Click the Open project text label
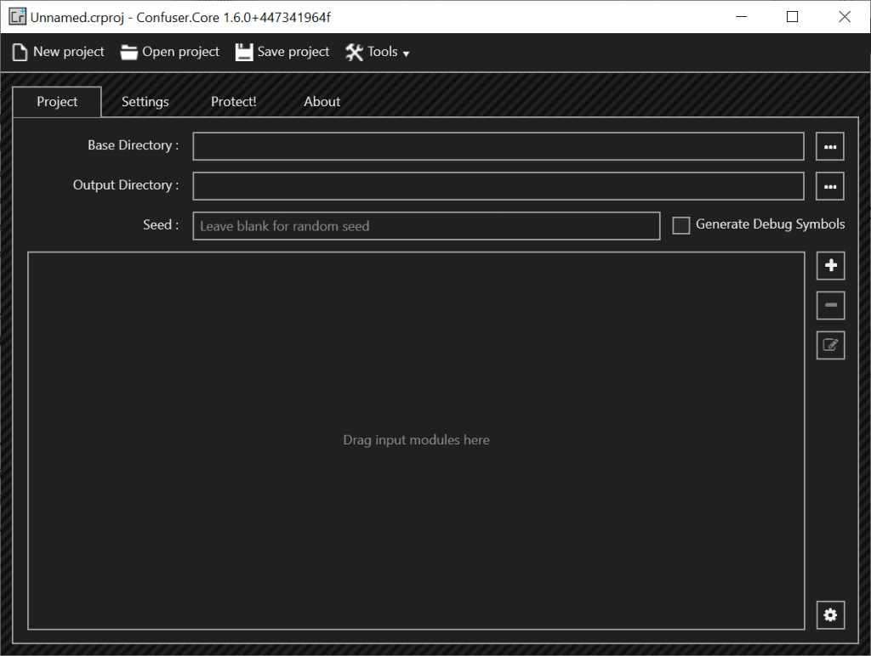This screenshot has width=871, height=656. [x=180, y=52]
